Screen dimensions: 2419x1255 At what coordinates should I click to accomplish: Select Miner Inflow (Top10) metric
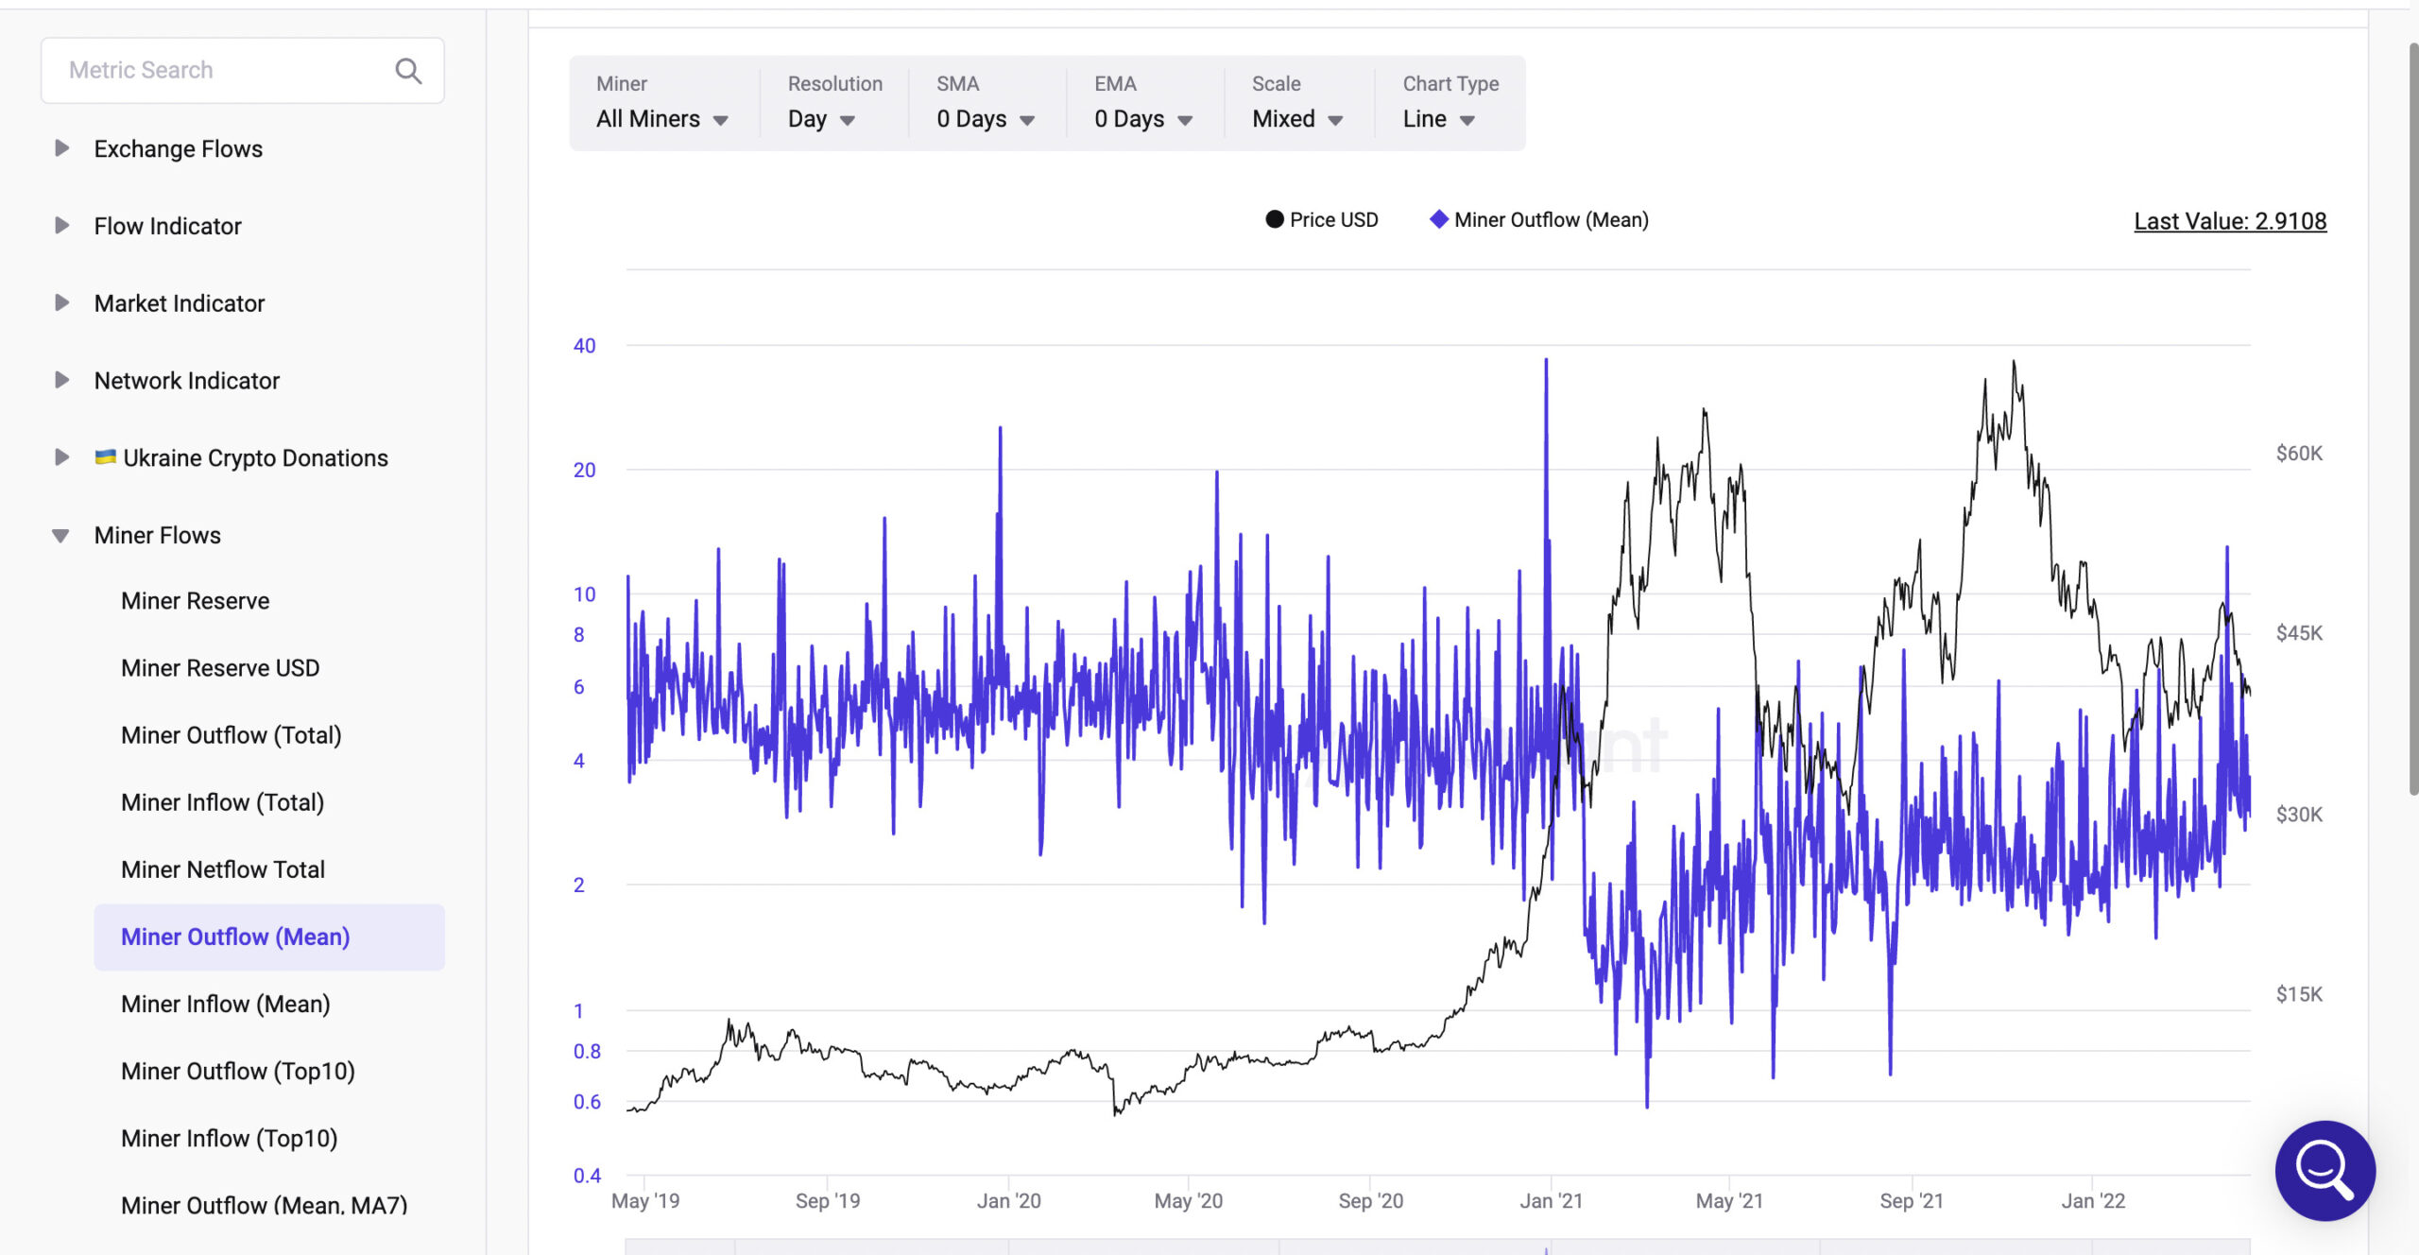pos(230,1138)
